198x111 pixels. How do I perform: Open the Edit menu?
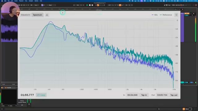coord(12,1)
